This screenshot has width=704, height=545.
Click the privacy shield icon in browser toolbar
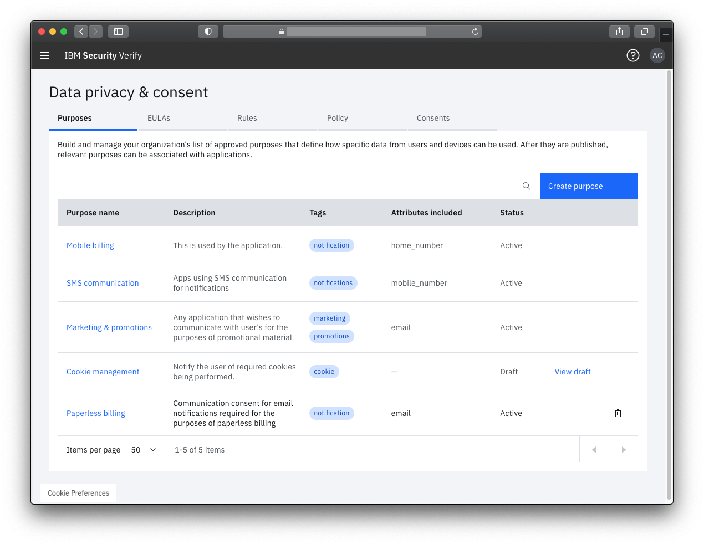tap(208, 32)
